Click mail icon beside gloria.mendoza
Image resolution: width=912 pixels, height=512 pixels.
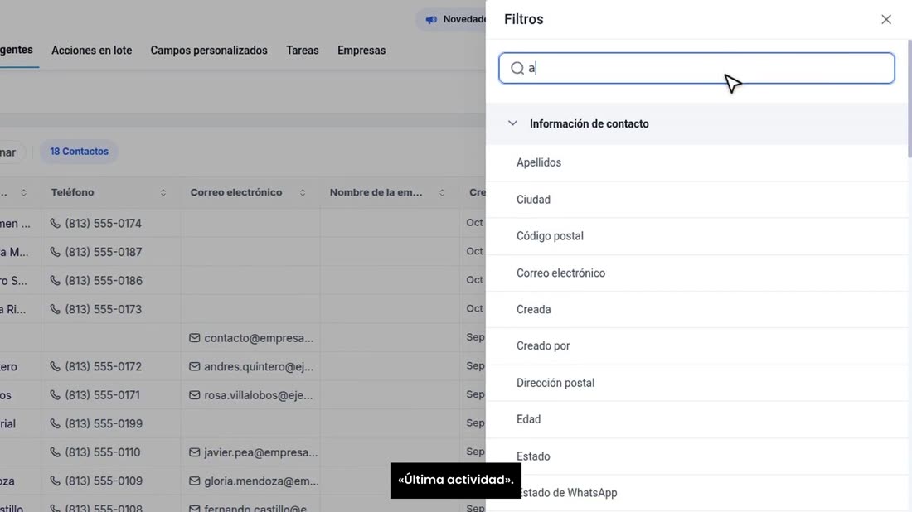(x=194, y=481)
